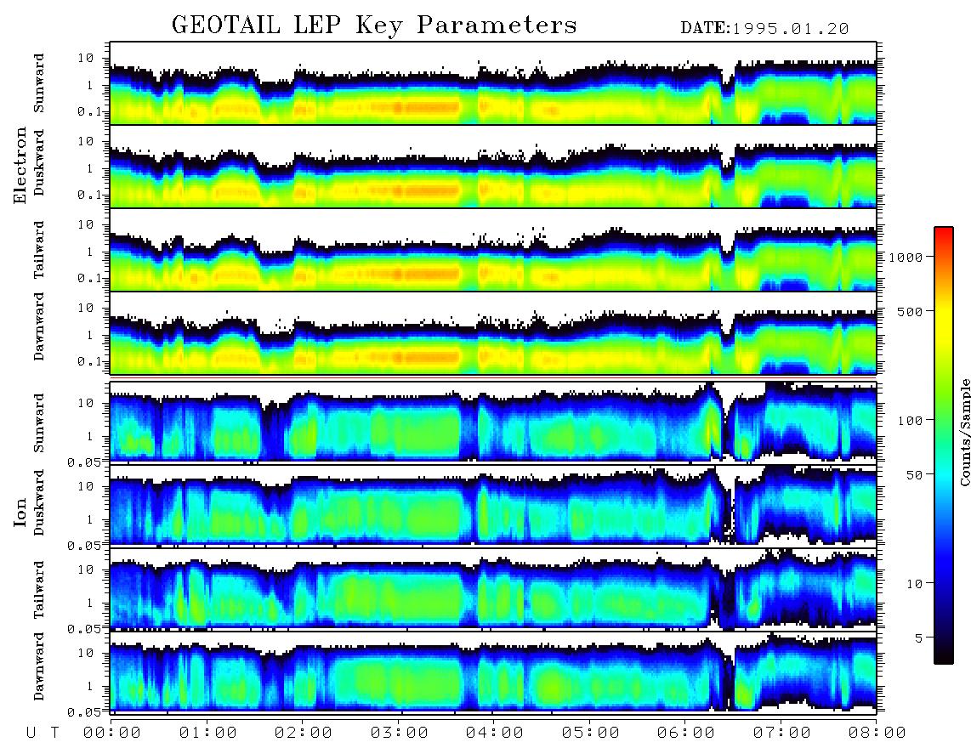Click inside the Electron Duskward spectrogram panel

click(493, 167)
